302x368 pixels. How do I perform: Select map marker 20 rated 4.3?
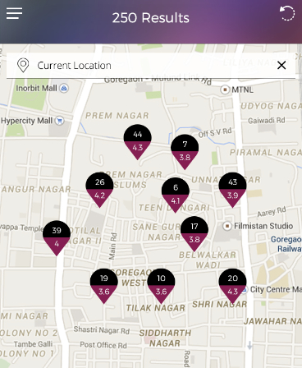pos(232,286)
